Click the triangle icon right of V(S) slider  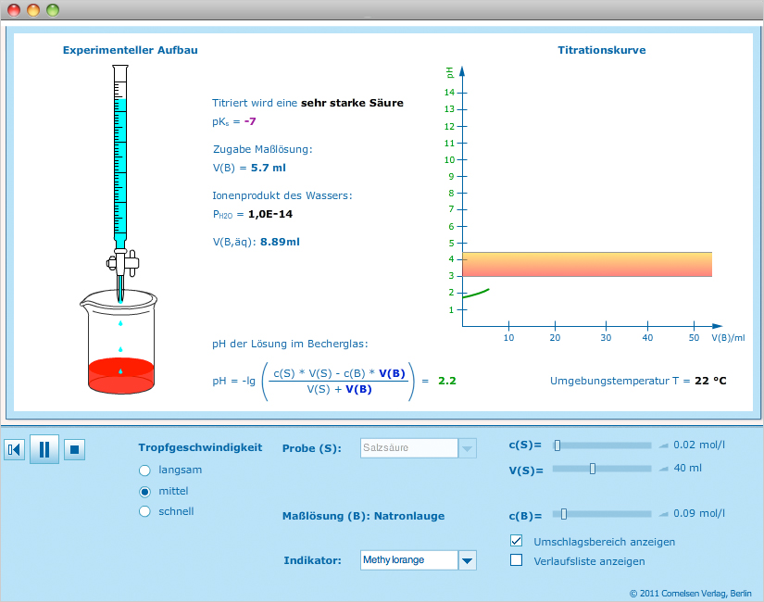[662, 468]
